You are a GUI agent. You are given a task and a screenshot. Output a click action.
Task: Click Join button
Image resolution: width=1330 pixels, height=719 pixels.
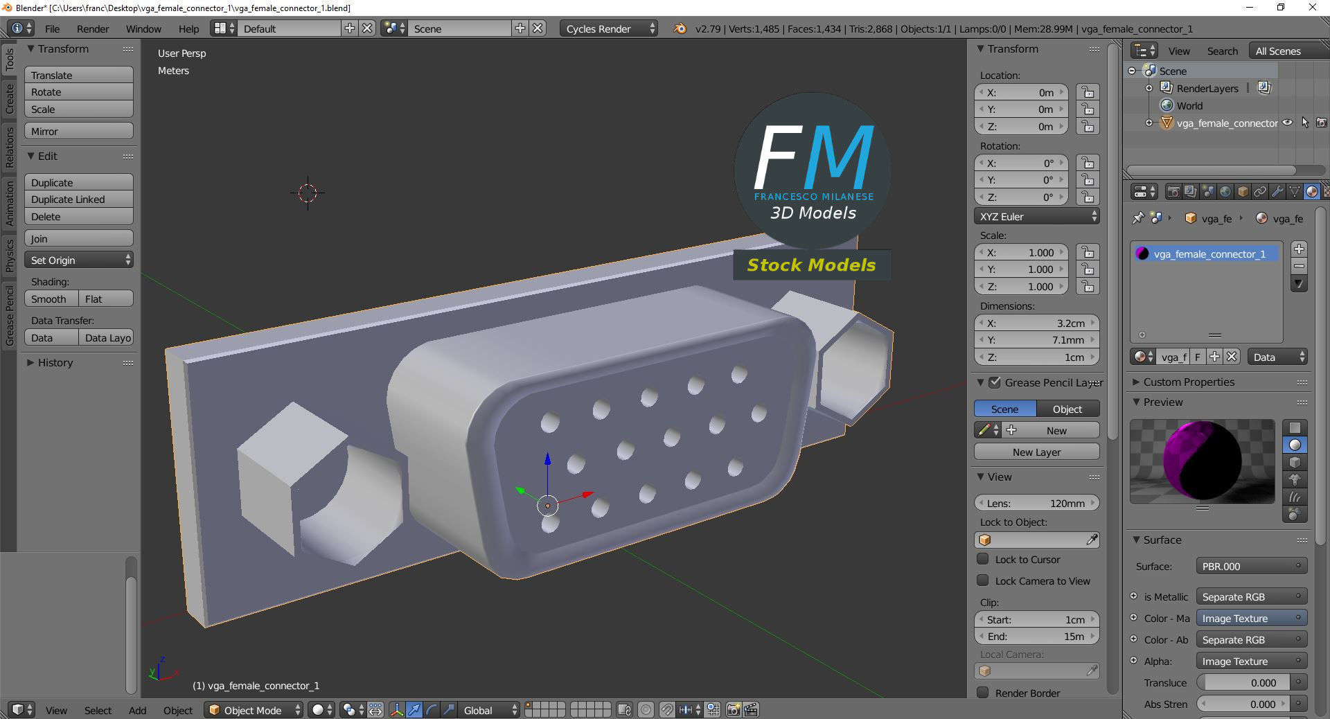[79, 239]
